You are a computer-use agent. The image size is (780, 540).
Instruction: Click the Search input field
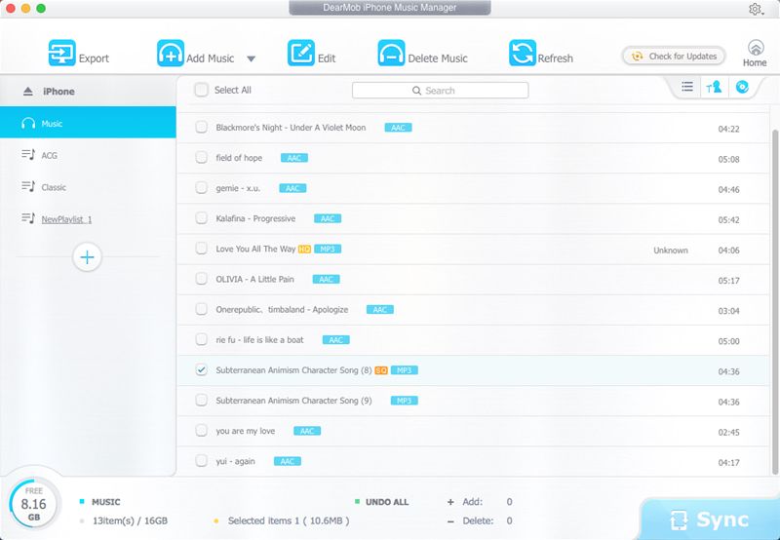[441, 91]
